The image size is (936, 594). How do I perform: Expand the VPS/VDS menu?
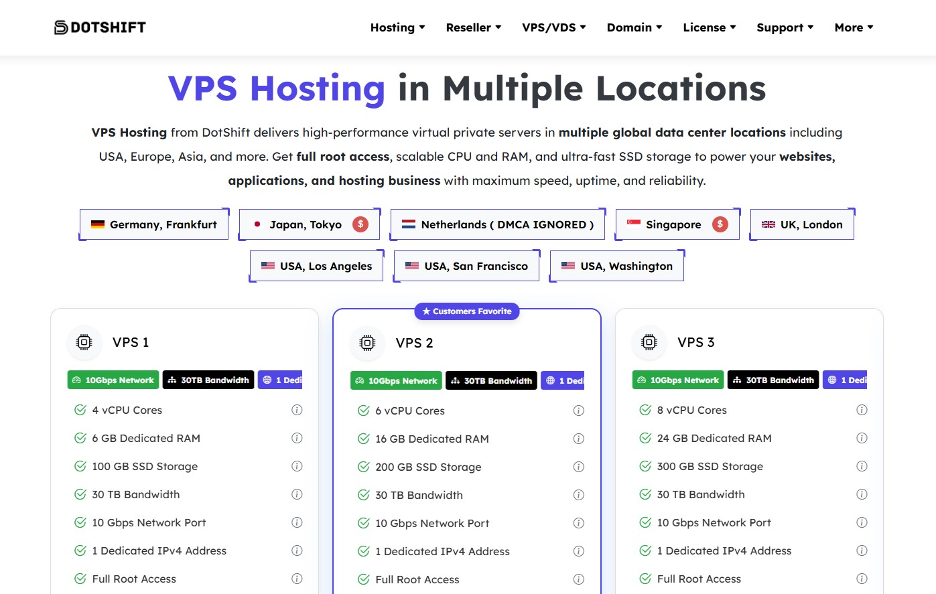[x=554, y=27]
